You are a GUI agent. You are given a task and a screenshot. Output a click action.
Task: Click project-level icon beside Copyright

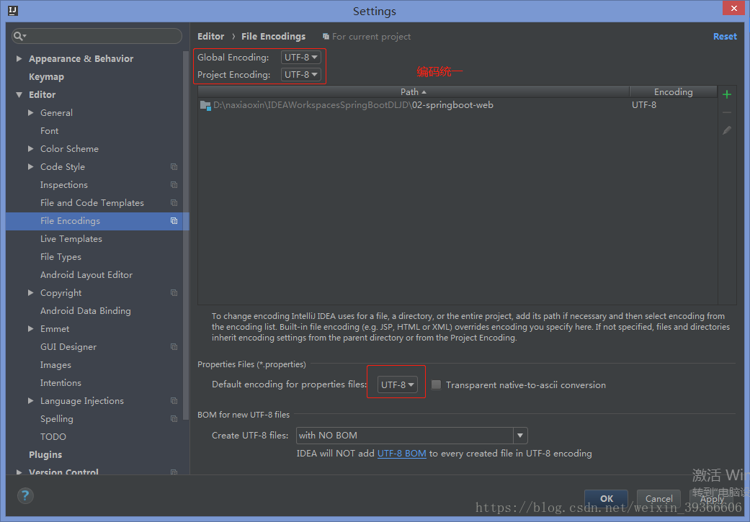click(x=174, y=292)
